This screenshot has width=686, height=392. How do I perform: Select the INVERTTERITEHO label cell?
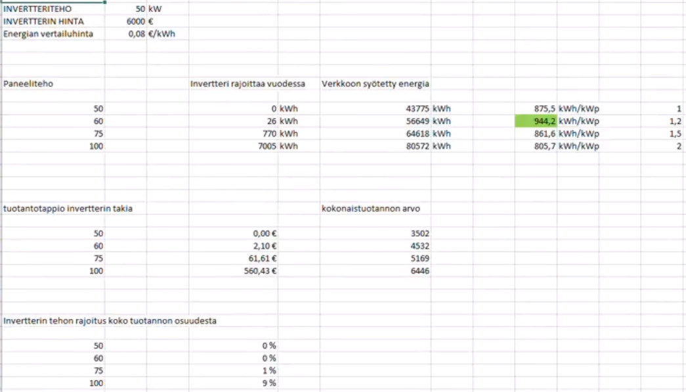pos(53,9)
